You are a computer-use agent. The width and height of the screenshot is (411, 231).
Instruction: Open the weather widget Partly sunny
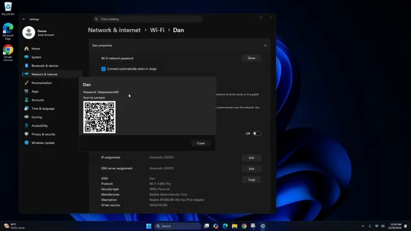click(x=14, y=226)
